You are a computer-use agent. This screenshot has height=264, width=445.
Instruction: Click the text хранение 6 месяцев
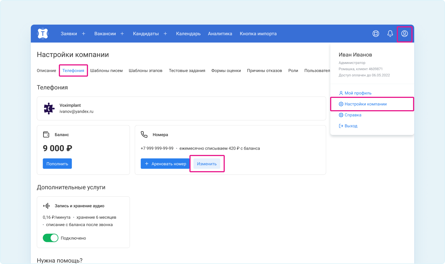pyautogui.click(x=96, y=217)
